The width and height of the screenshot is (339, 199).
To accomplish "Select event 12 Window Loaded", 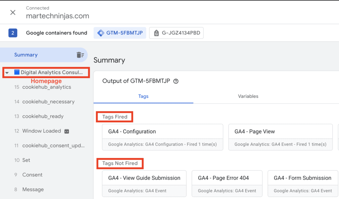I will coord(41,131).
